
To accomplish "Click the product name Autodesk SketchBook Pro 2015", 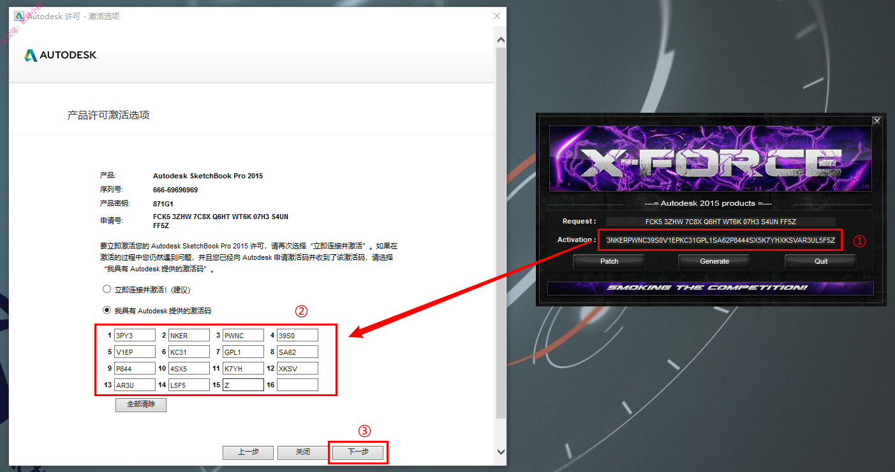I will coord(208,176).
